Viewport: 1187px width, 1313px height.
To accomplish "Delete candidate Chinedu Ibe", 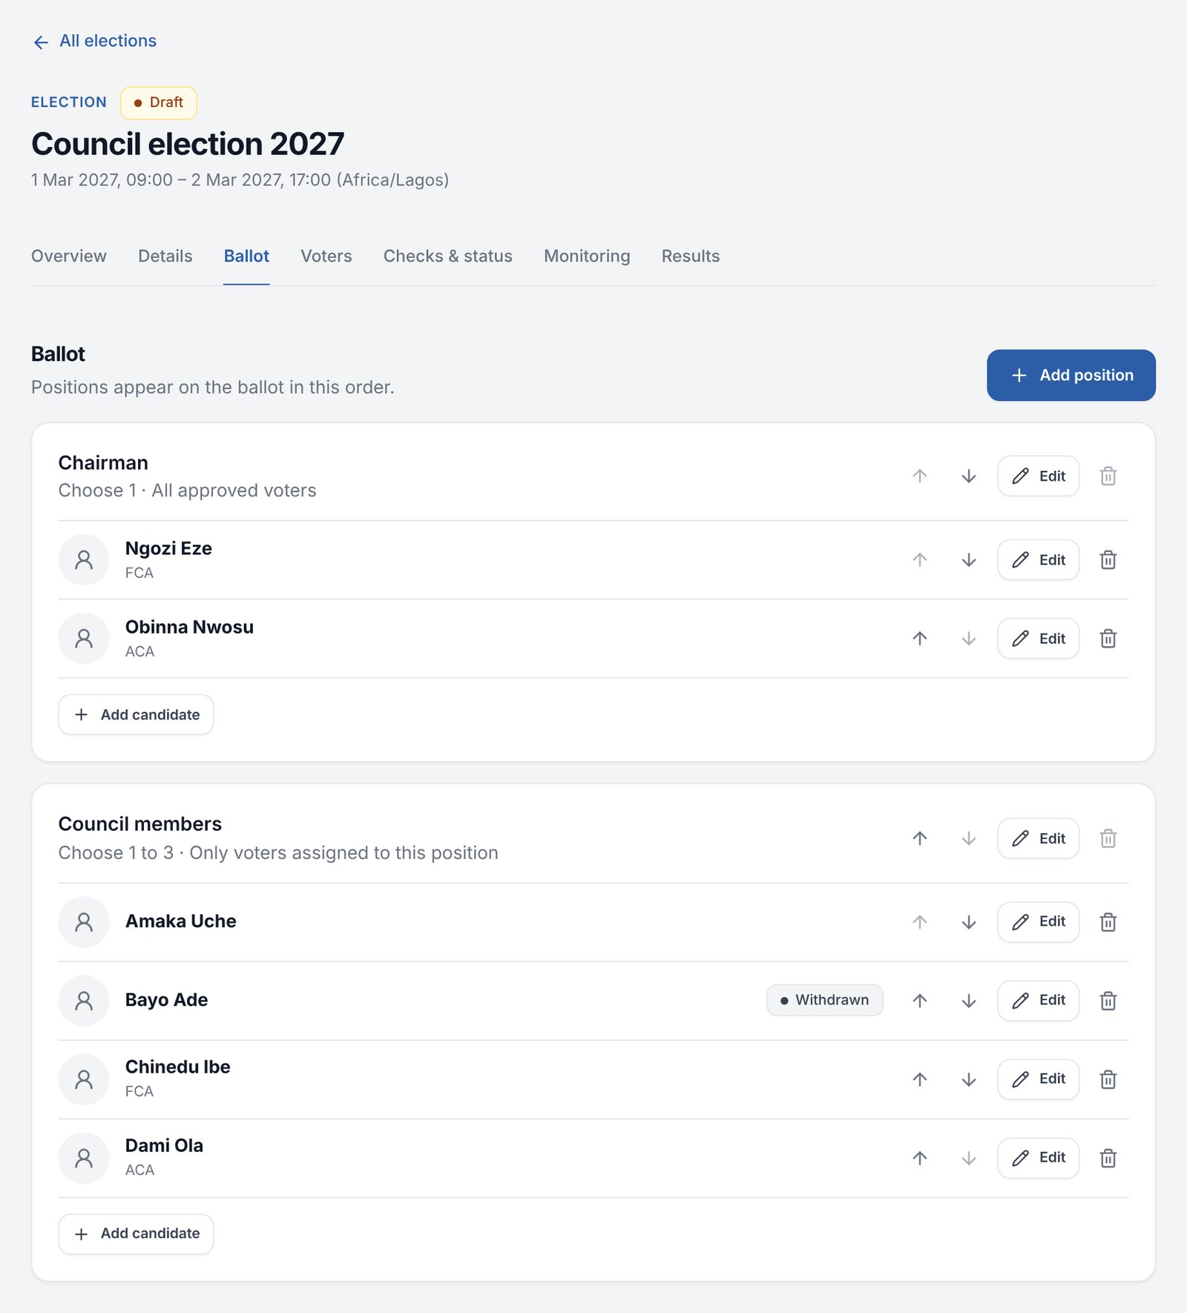I will tap(1108, 1079).
